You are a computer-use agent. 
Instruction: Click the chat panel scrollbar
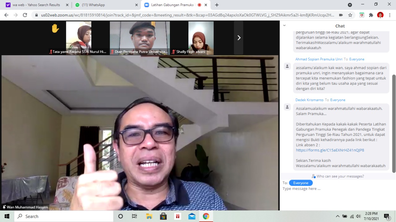(x=394, y=124)
